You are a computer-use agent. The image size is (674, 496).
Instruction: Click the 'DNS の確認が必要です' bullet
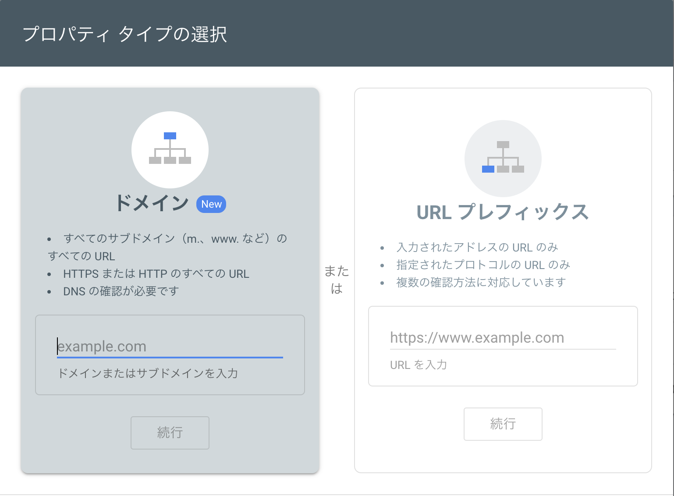pos(121,291)
